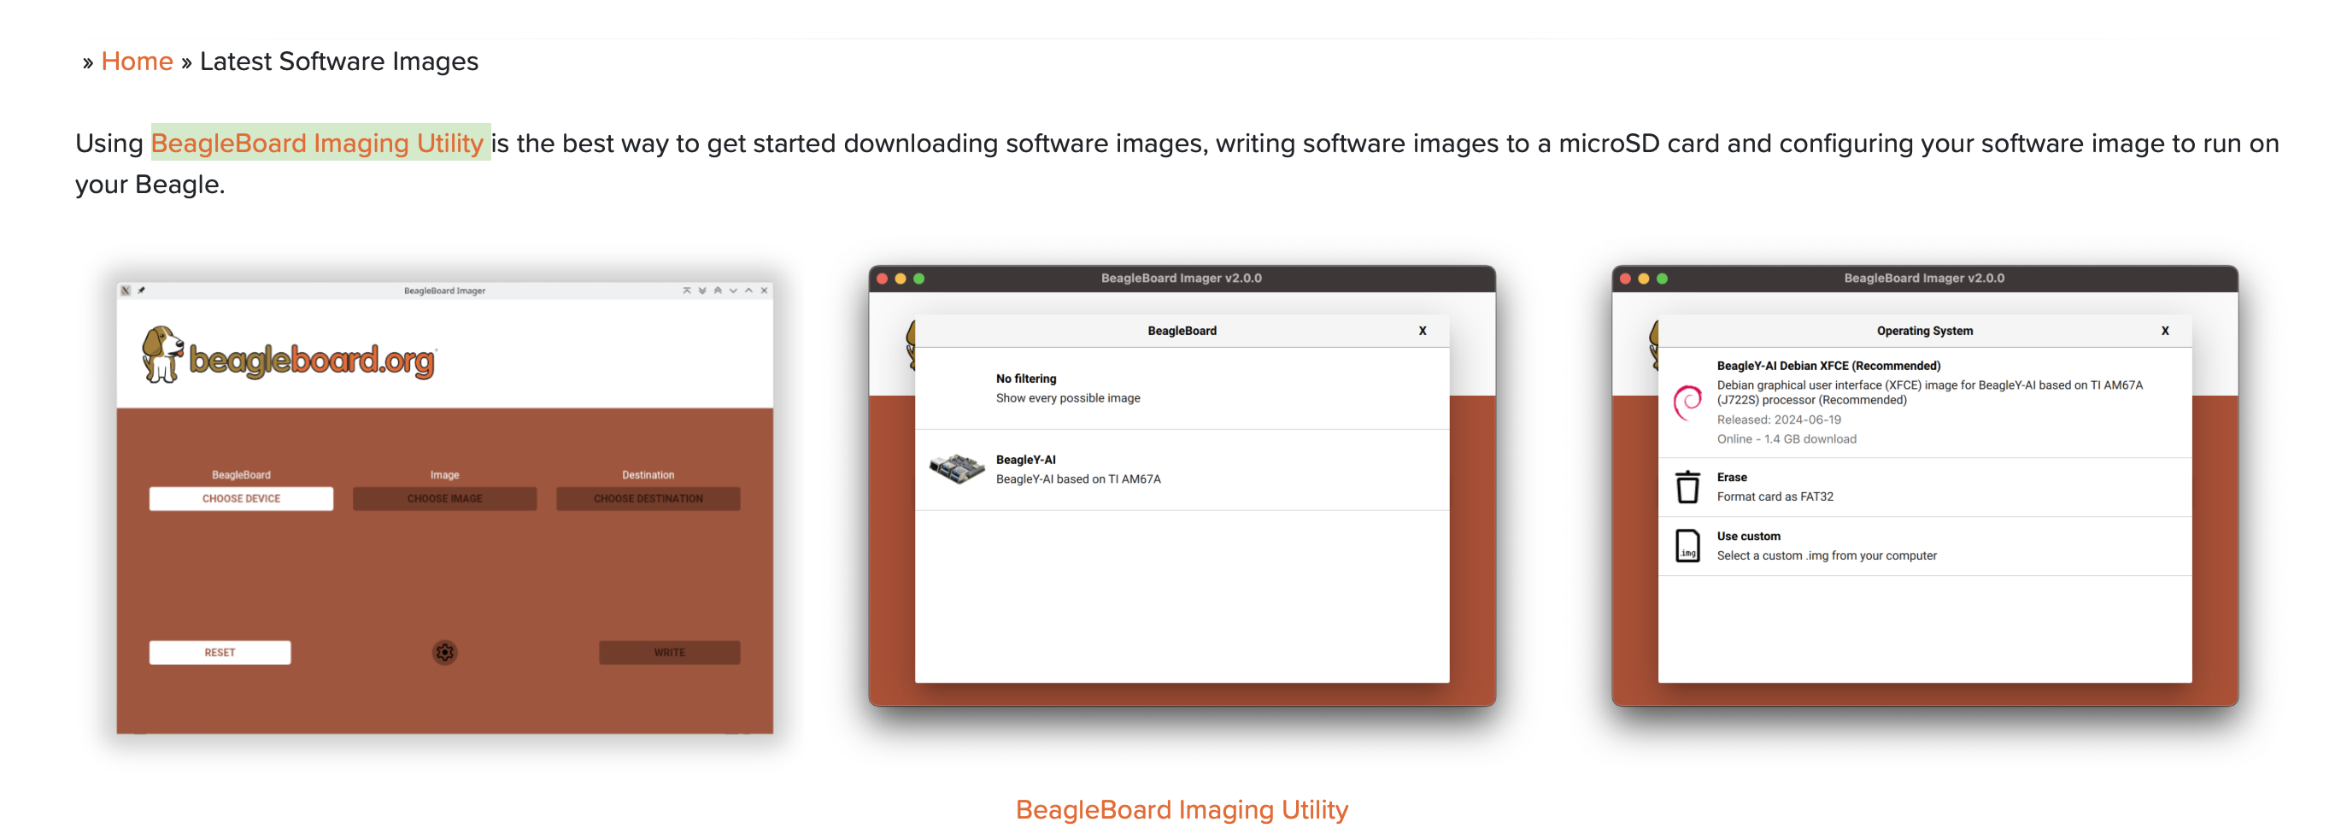The height and width of the screenshot is (834, 2341).
Task: Select the Use custom image option
Action: [x=1925, y=546]
